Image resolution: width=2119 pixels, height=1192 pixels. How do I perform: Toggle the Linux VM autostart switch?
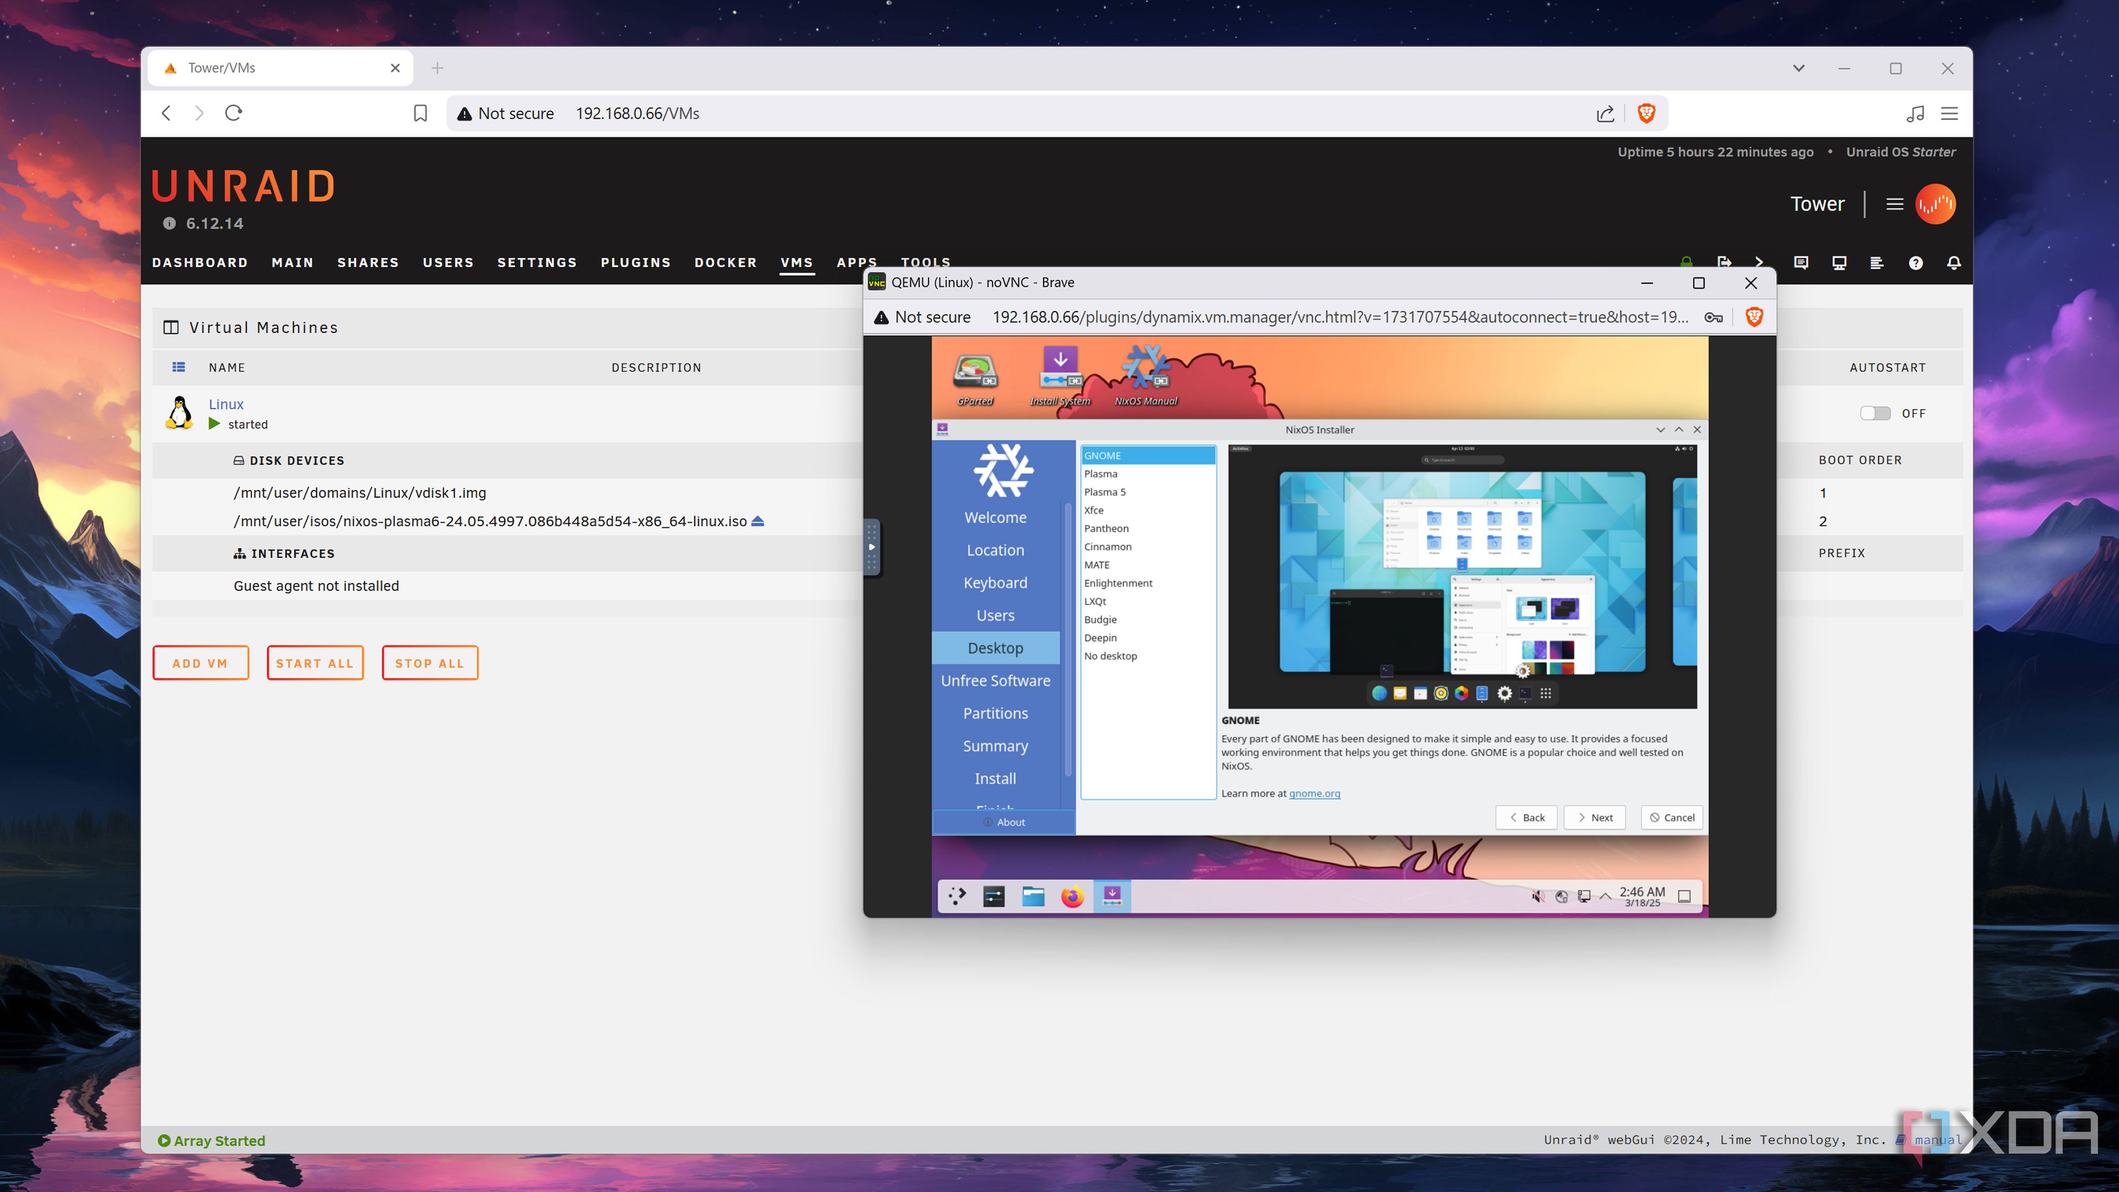pos(1876,413)
